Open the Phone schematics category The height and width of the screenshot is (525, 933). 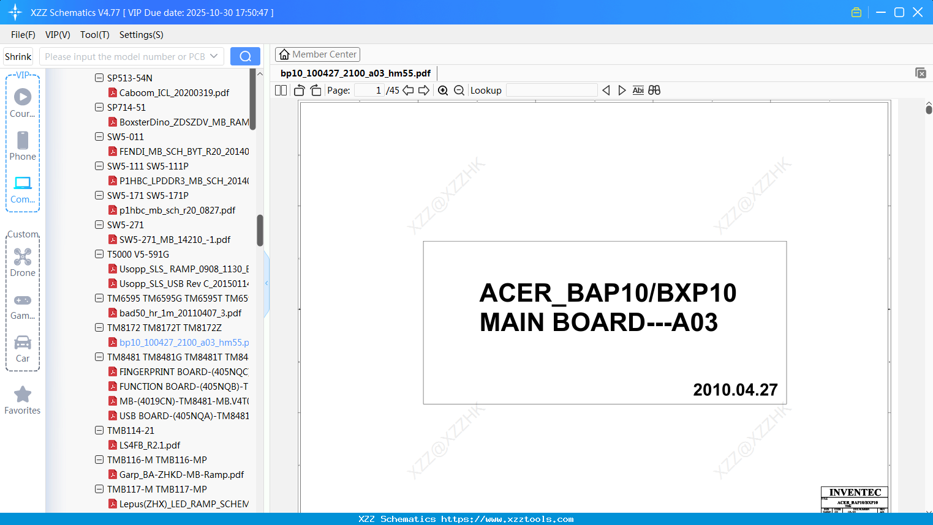coord(23,146)
